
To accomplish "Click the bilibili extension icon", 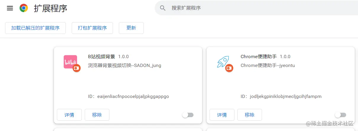I will (70, 62).
